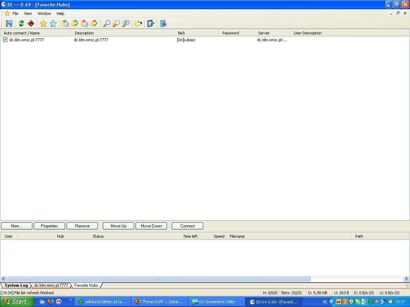Click Firefox quick launch icon in taskbar
This screenshot has width=410, height=307.
(x=51, y=302)
